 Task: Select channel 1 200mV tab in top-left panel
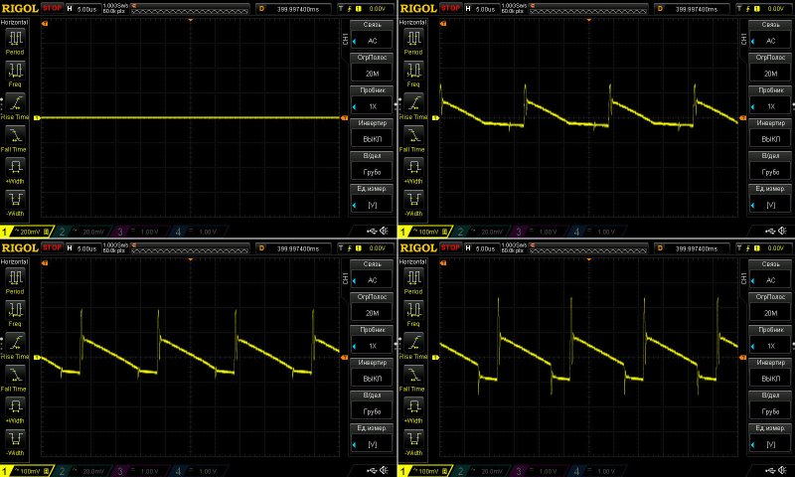coord(24,232)
